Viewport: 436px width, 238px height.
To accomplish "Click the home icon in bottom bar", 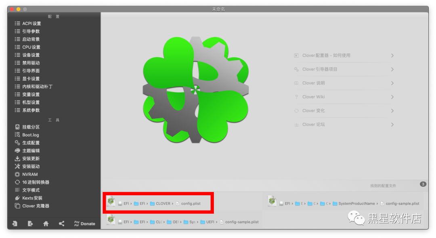I will [46, 223].
